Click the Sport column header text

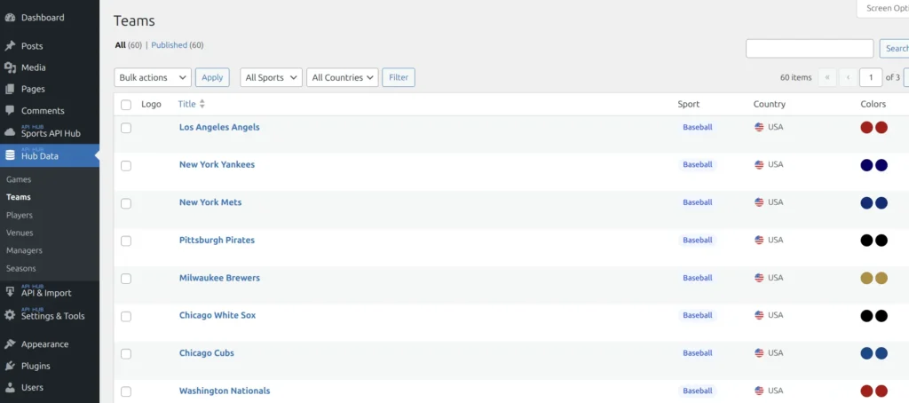(689, 105)
